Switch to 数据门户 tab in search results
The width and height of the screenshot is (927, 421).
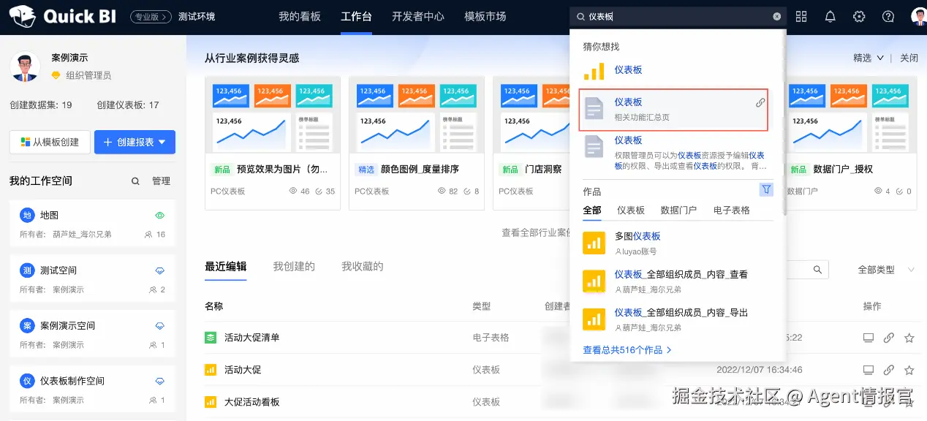pos(678,210)
